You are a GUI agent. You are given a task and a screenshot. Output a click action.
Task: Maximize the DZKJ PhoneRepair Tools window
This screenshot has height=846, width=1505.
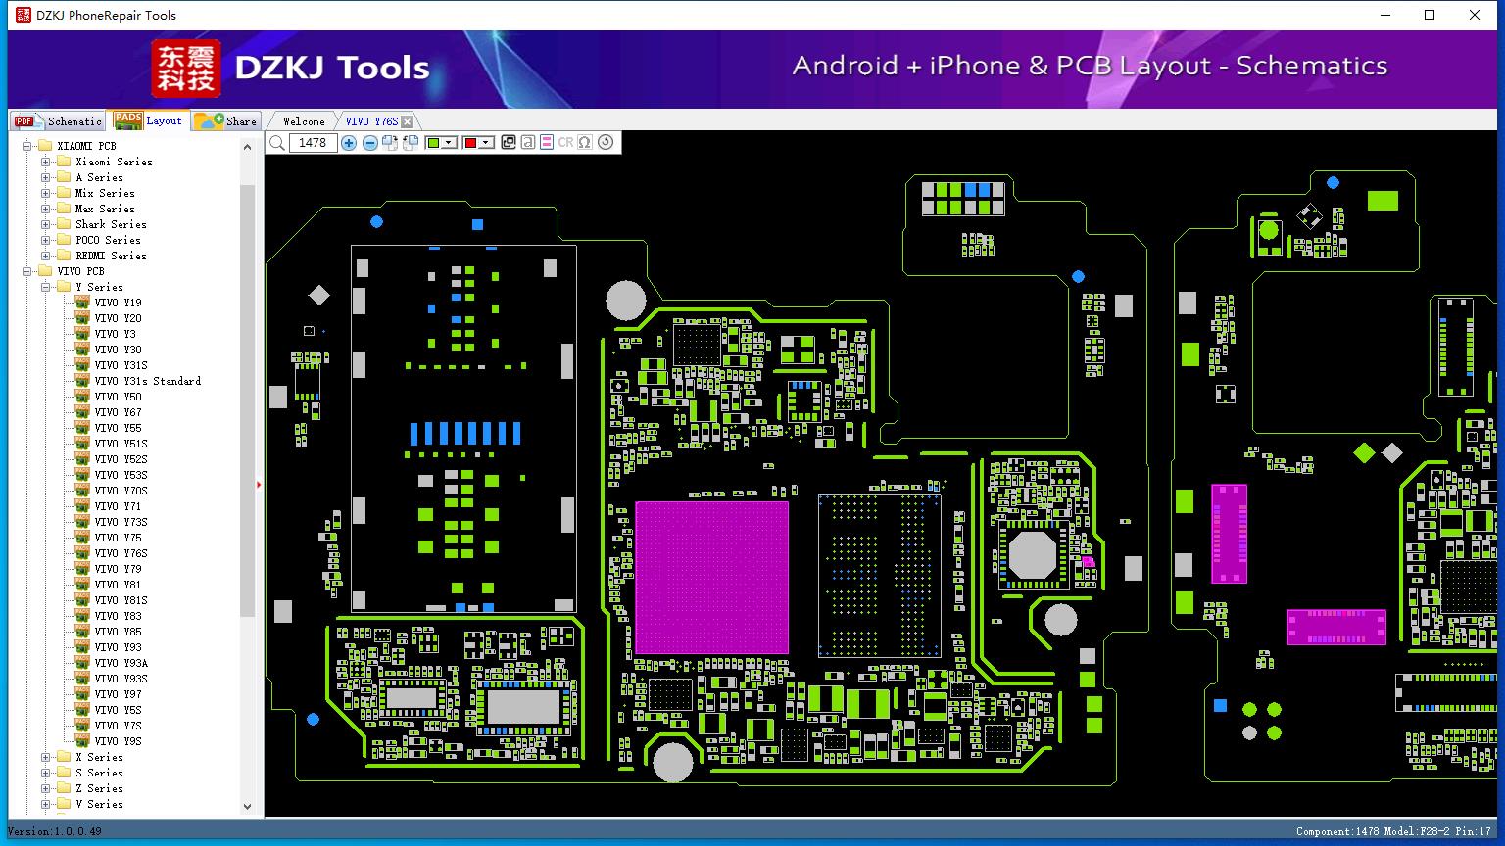point(1430,15)
